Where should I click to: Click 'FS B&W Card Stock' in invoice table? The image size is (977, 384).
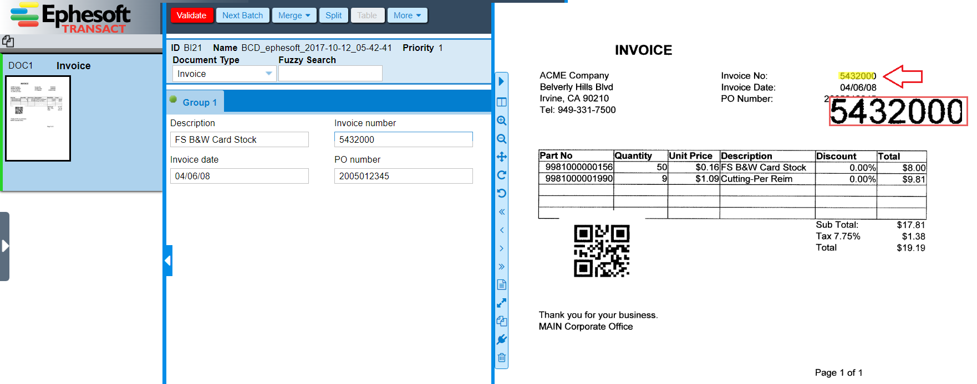pos(764,167)
